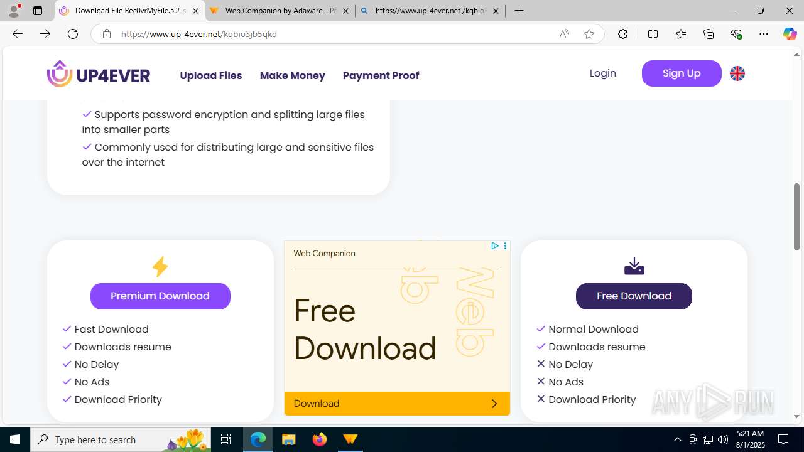This screenshot has width=804, height=452.
Task: Click 'Commonly used for distributing' bullet text
Action: point(228,154)
